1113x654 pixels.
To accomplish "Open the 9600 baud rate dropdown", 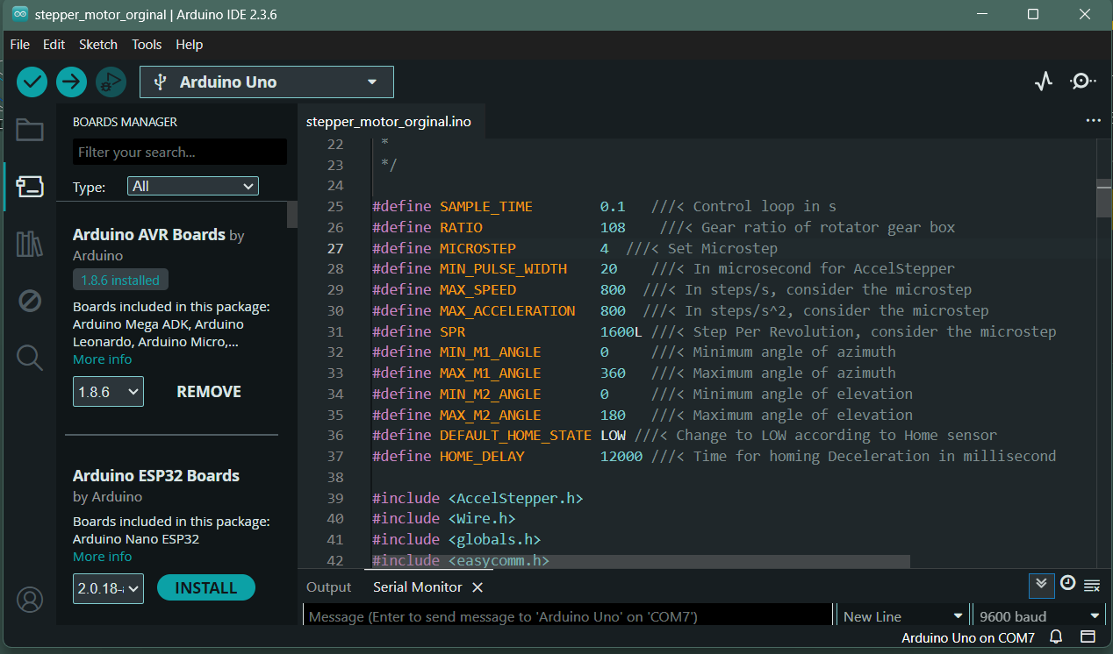I will [1039, 616].
